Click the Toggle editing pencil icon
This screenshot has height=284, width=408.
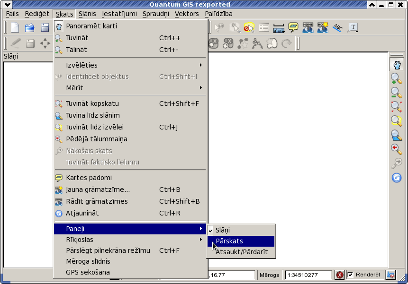(x=15, y=43)
